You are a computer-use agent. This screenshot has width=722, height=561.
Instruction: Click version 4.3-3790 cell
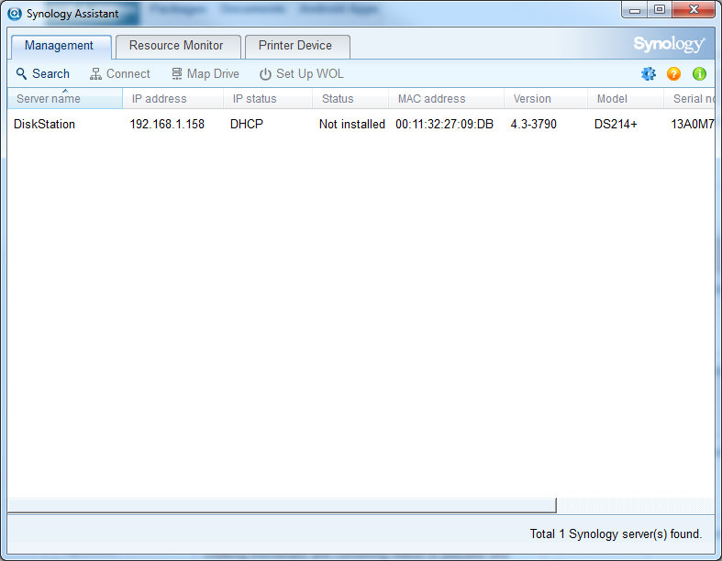tap(534, 125)
